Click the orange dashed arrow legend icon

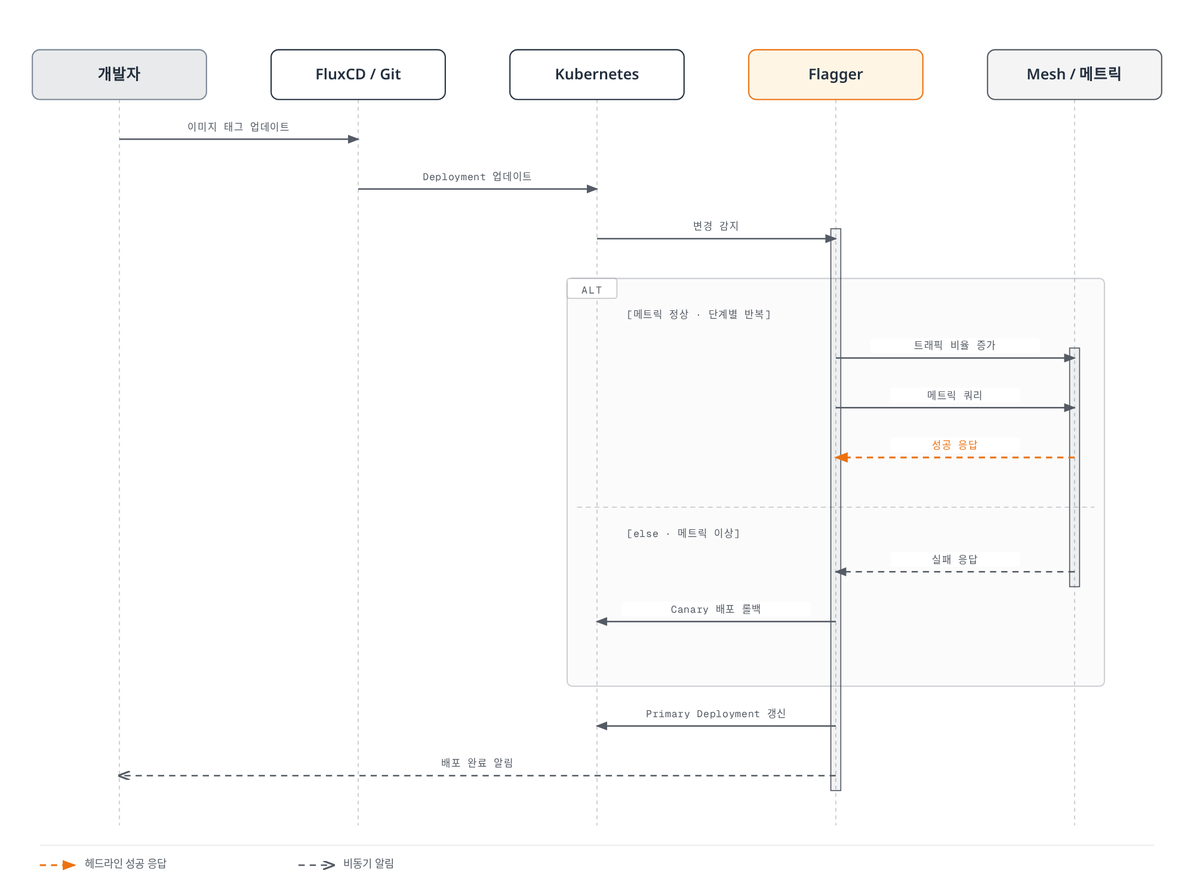click(x=58, y=865)
